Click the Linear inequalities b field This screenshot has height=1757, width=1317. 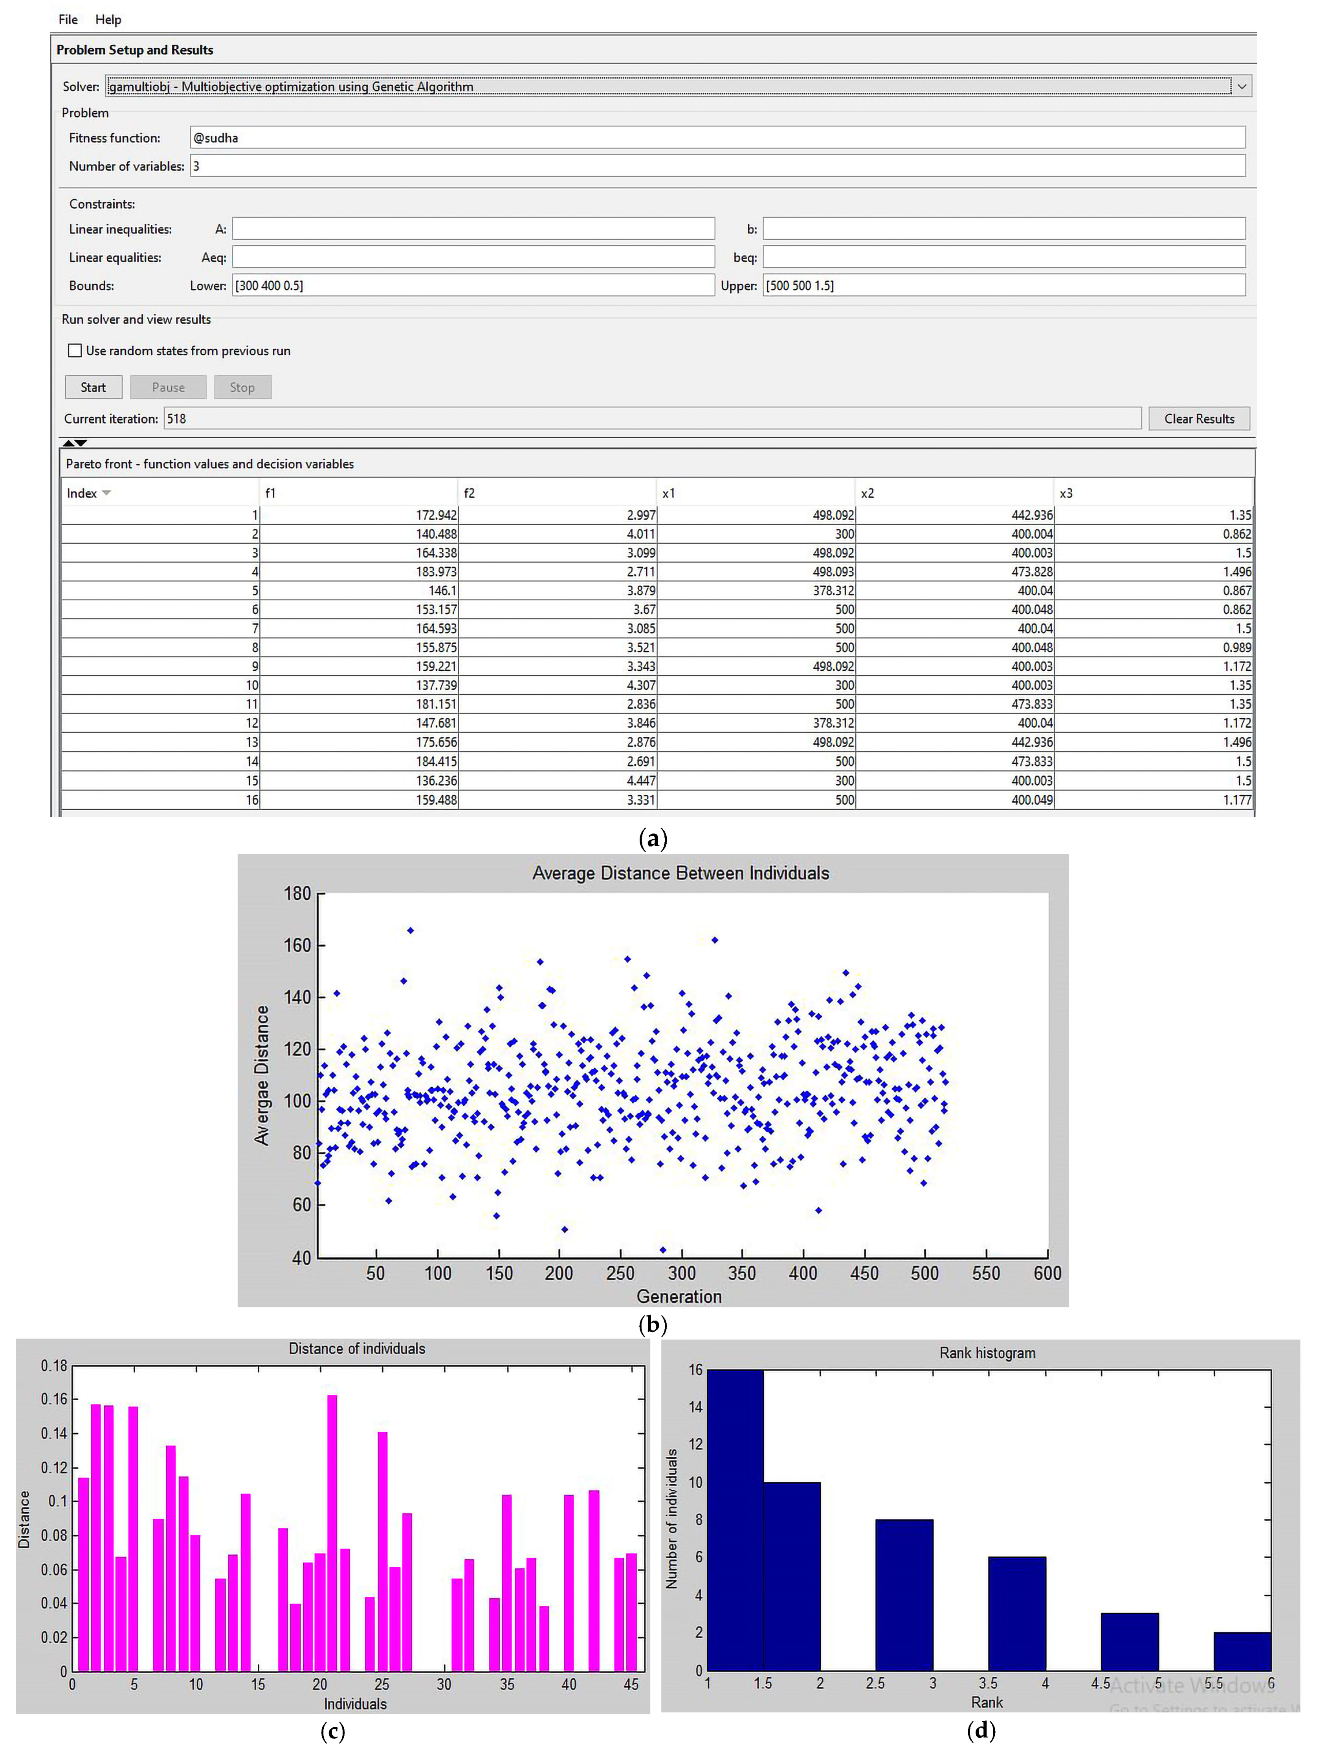tap(1003, 229)
